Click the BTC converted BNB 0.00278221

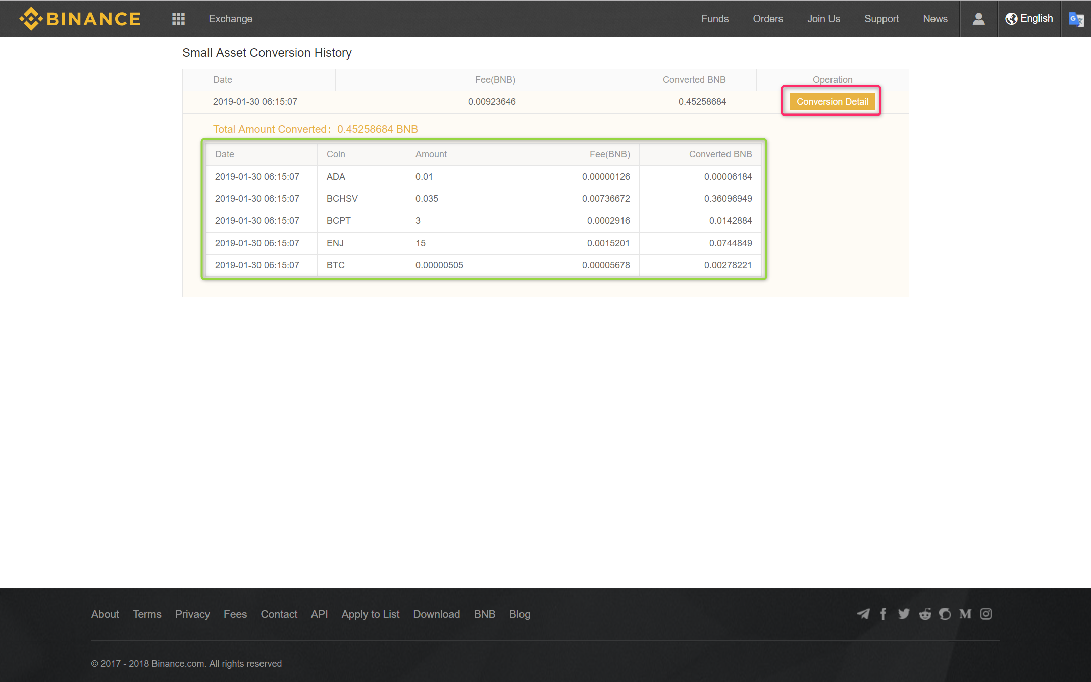pyautogui.click(x=728, y=265)
